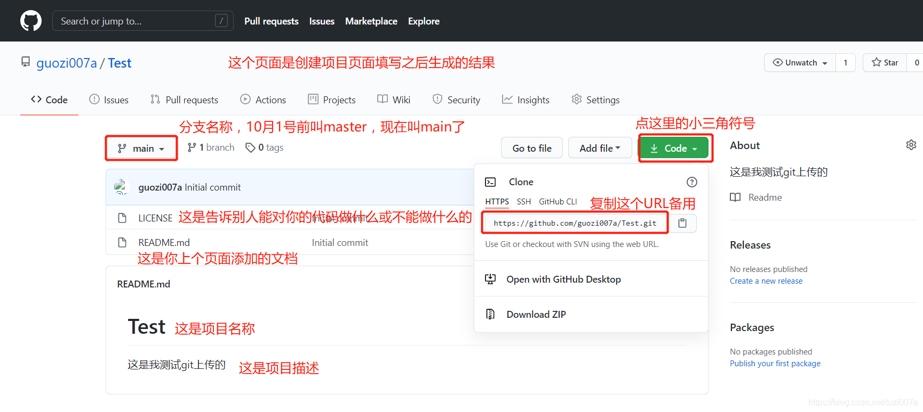The image size is (923, 412).
Task: Open the Test repository link
Action: point(120,63)
